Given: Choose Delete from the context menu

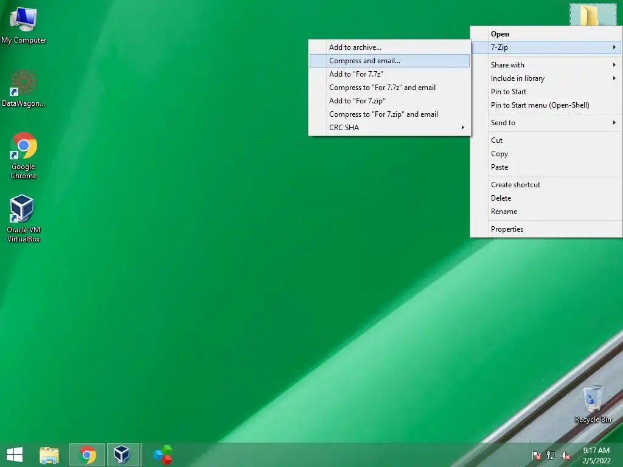Looking at the screenshot, I should (x=546, y=198).
